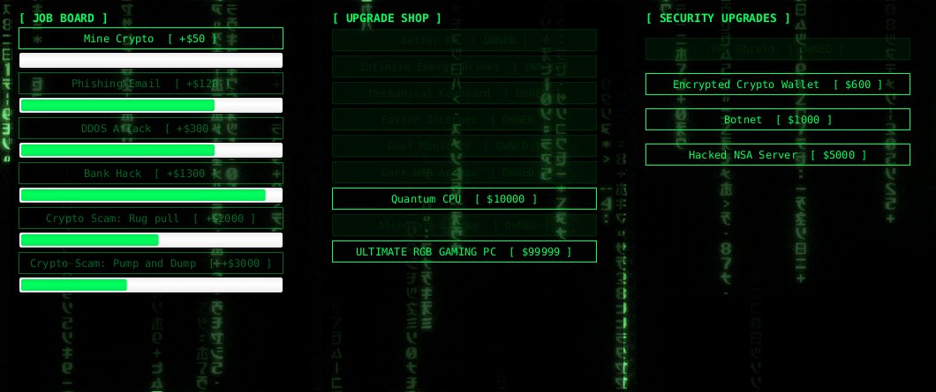The width and height of the screenshot is (936, 392).
Task: Click the Phishing Email progress bar
Action: point(151,106)
